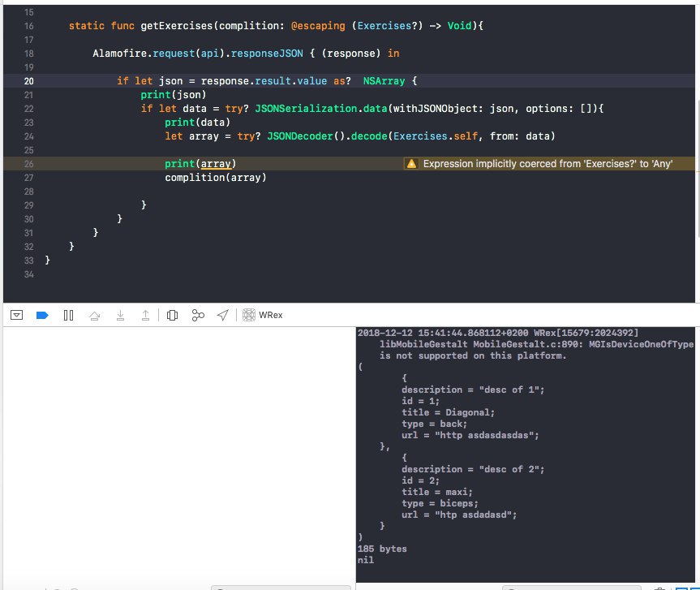Click the yellow warning triangle on line 26
Screen dimensions: 700x590
[411, 164]
